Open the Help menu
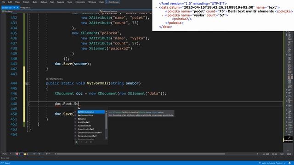The width and height of the screenshot is (294, 165). click(102, 2)
